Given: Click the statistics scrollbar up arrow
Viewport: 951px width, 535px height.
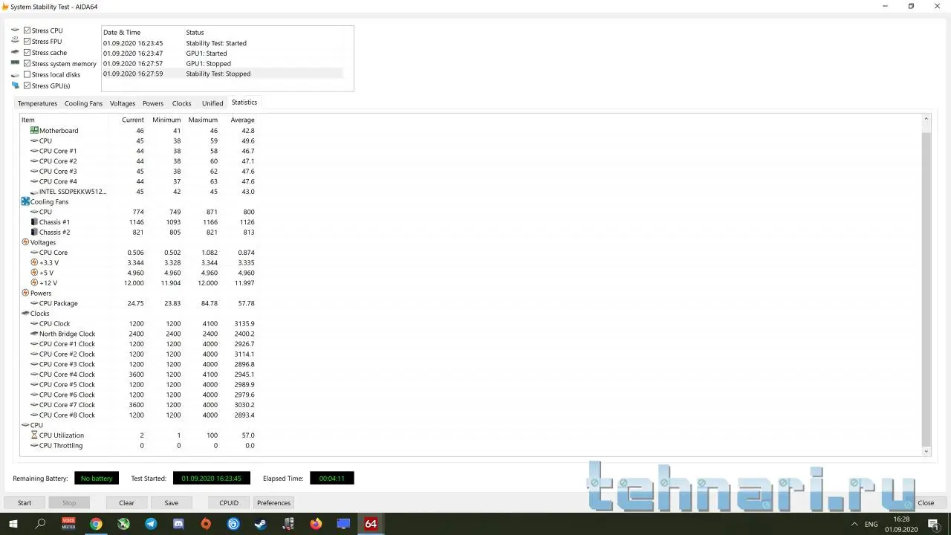Looking at the screenshot, I should pos(926,119).
